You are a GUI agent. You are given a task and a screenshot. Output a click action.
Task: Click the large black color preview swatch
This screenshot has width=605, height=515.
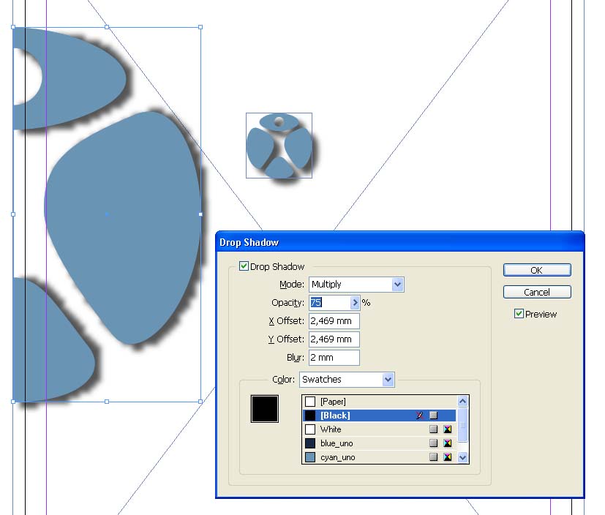coord(264,409)
